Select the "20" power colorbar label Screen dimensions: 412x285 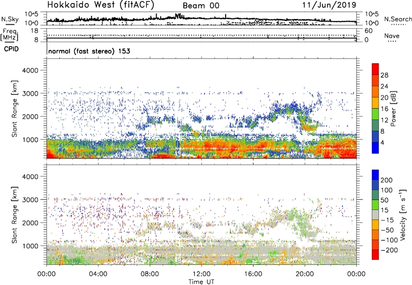[x=384, y=98]
